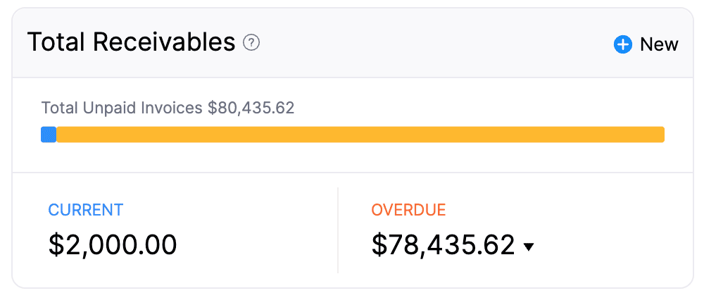Click the Total Receivables heading
The height and width of the screenshot is (293, 704).
[131, 43]
